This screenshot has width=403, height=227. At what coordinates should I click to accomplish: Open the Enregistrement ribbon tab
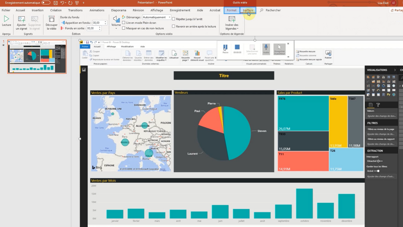(180, 10)
